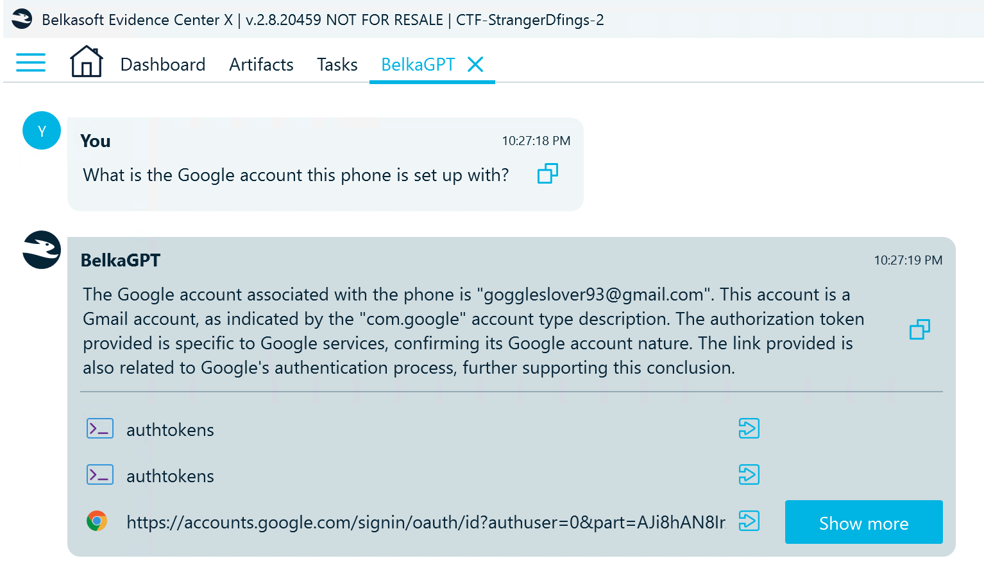Image resolution: width=984 pixels, height=574 pixels.
Task: Go to the second authtokens artifact
Action: click(x=749, y=474)
